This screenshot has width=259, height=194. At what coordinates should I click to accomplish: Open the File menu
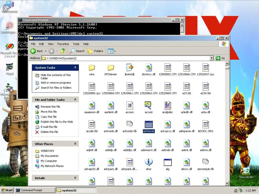33,44
